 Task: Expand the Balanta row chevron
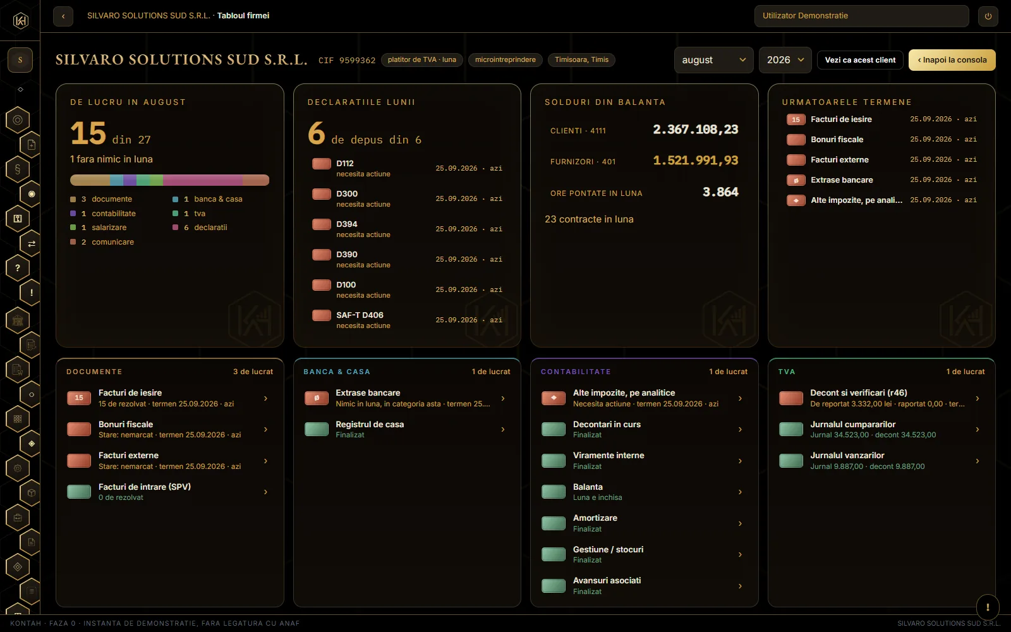(x=740, y=492)
